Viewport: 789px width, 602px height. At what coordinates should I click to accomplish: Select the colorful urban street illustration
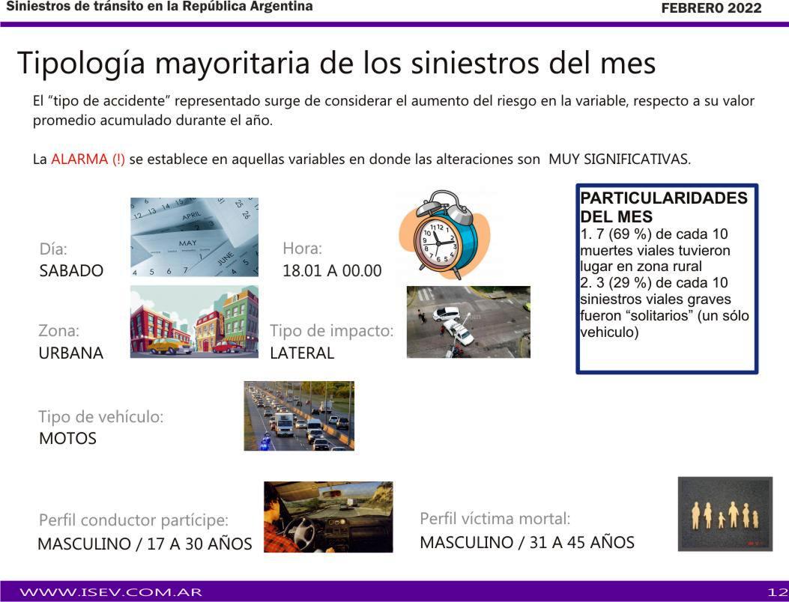(194, 321)
